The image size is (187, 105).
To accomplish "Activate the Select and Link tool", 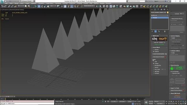I will pos(9,6).
